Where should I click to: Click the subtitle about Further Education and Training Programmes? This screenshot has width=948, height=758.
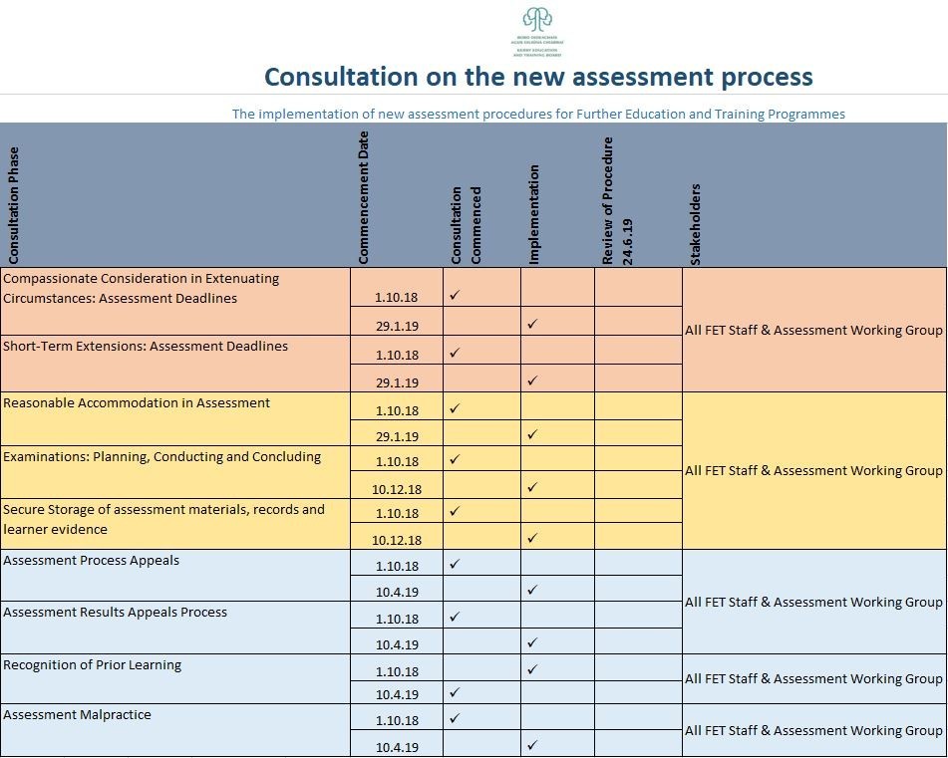538,114
